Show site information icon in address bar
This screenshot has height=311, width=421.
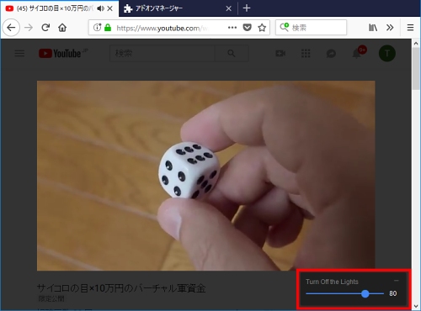97,28
